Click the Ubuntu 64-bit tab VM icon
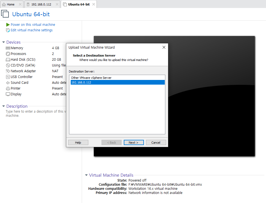 [x=65, y=4]
